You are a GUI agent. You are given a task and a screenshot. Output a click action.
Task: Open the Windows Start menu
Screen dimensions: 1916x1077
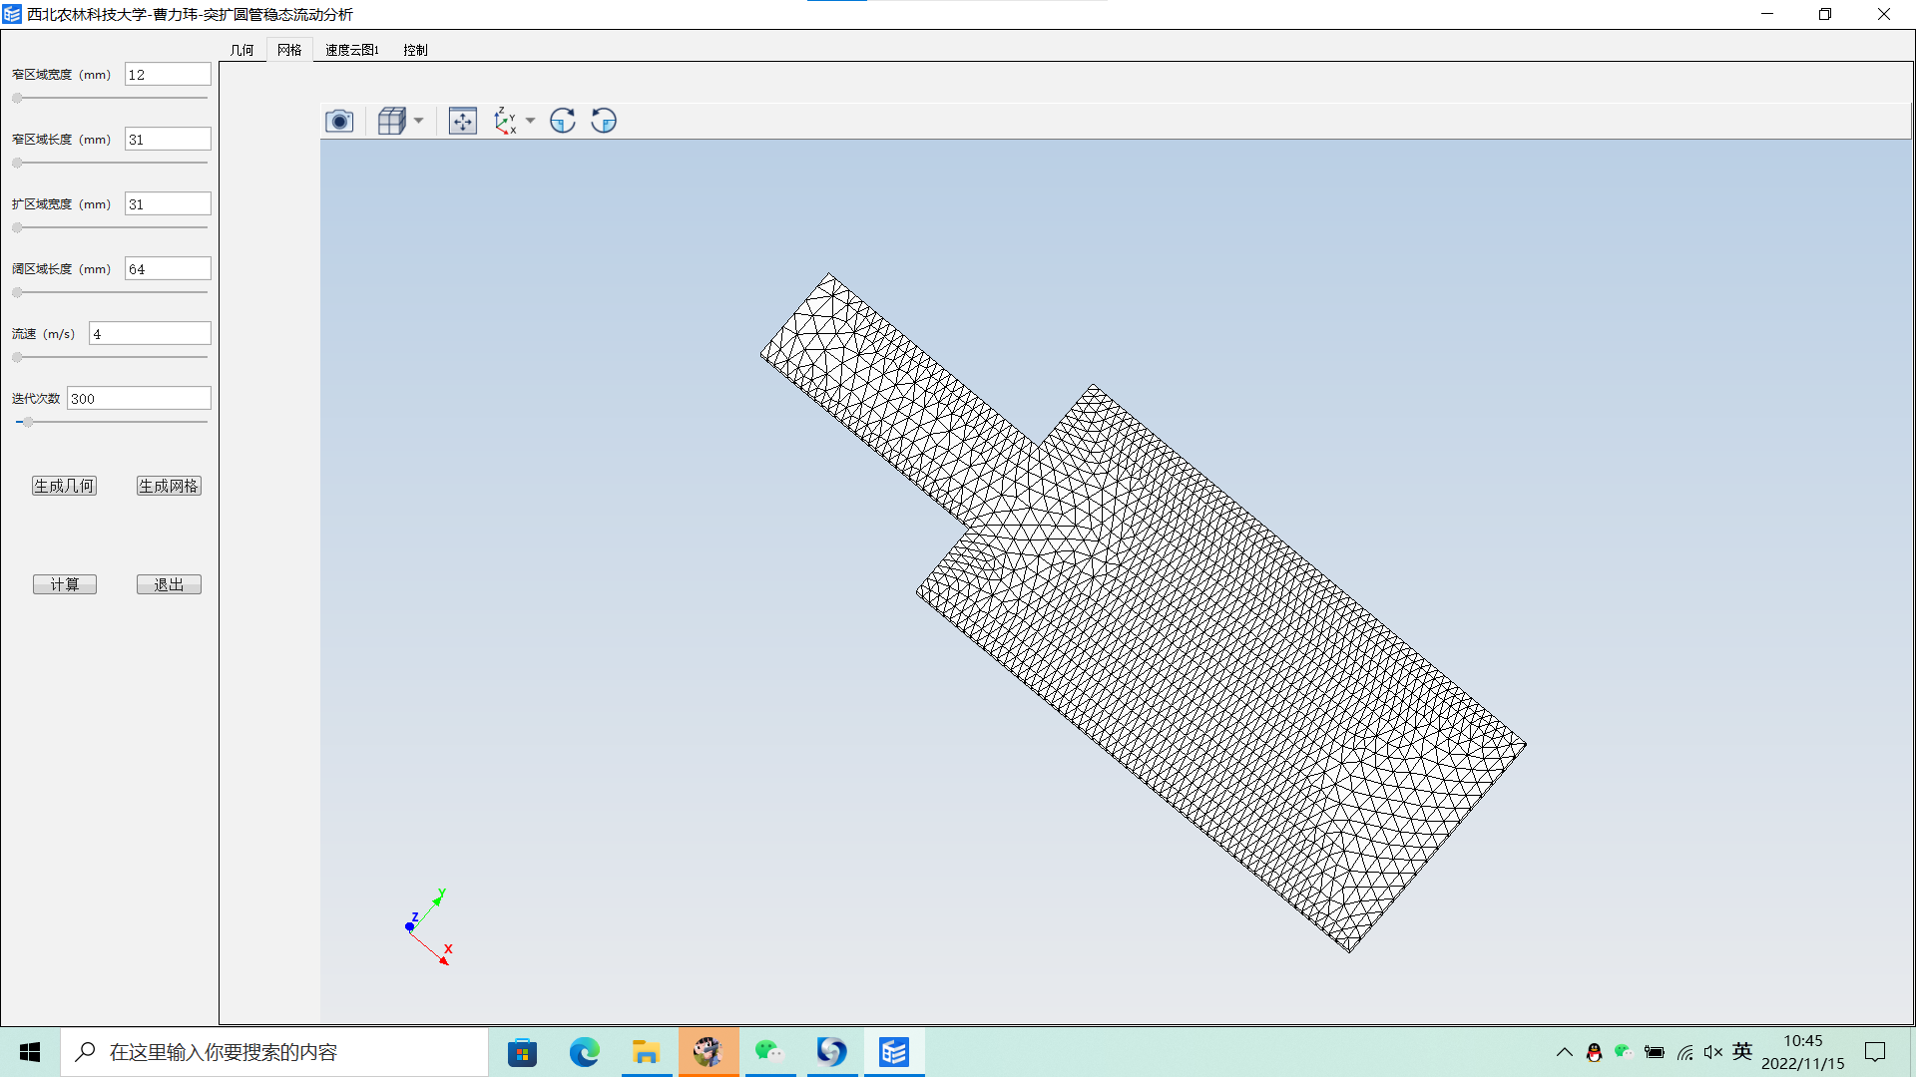[x=30, y=1052]
